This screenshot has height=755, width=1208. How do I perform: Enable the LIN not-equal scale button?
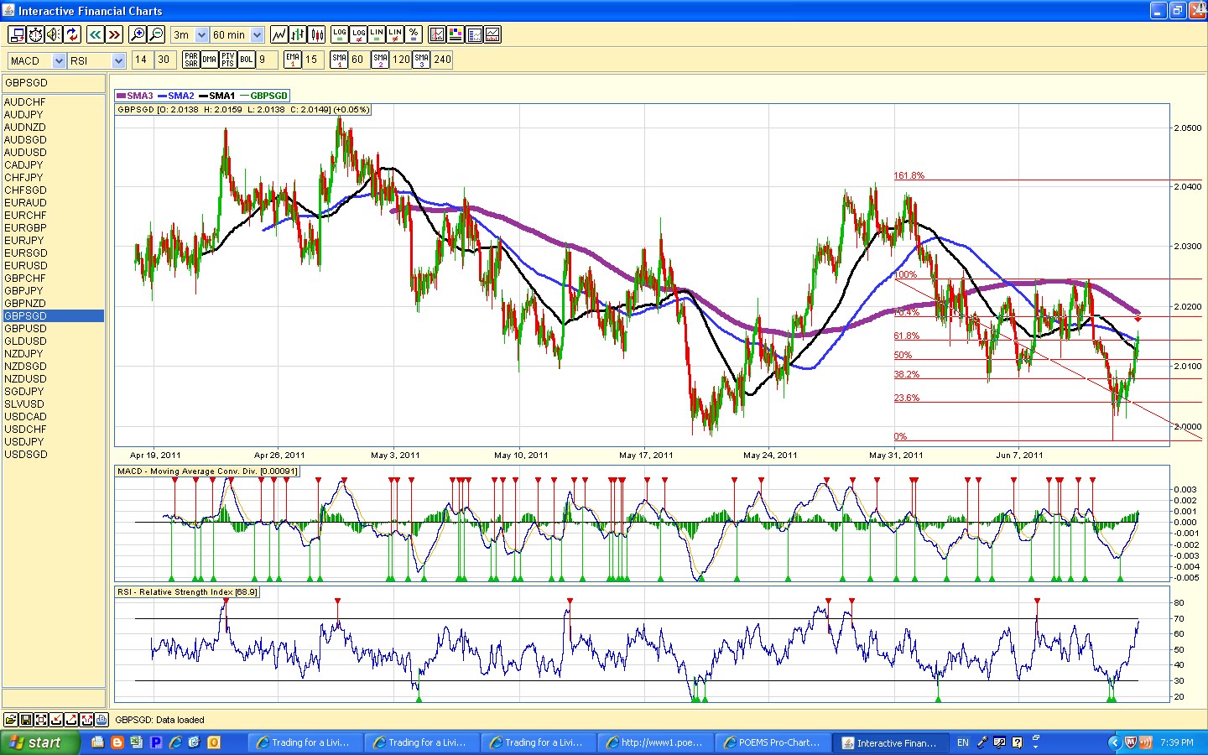click(395, 34)
